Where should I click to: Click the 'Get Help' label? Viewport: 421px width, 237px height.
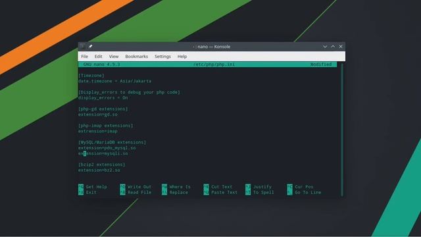[x=97, y=187]
